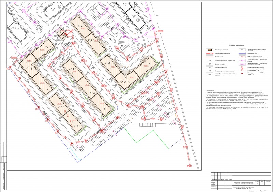This screenshot has height=192, width=273.
Task: Click the thin red line legend symbol
Action: (210, 57)
